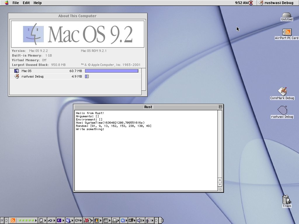The width and height of the screenshot is (299, 224).
Task: Click the down scroll arrow in Rust window
Action: 220,184
